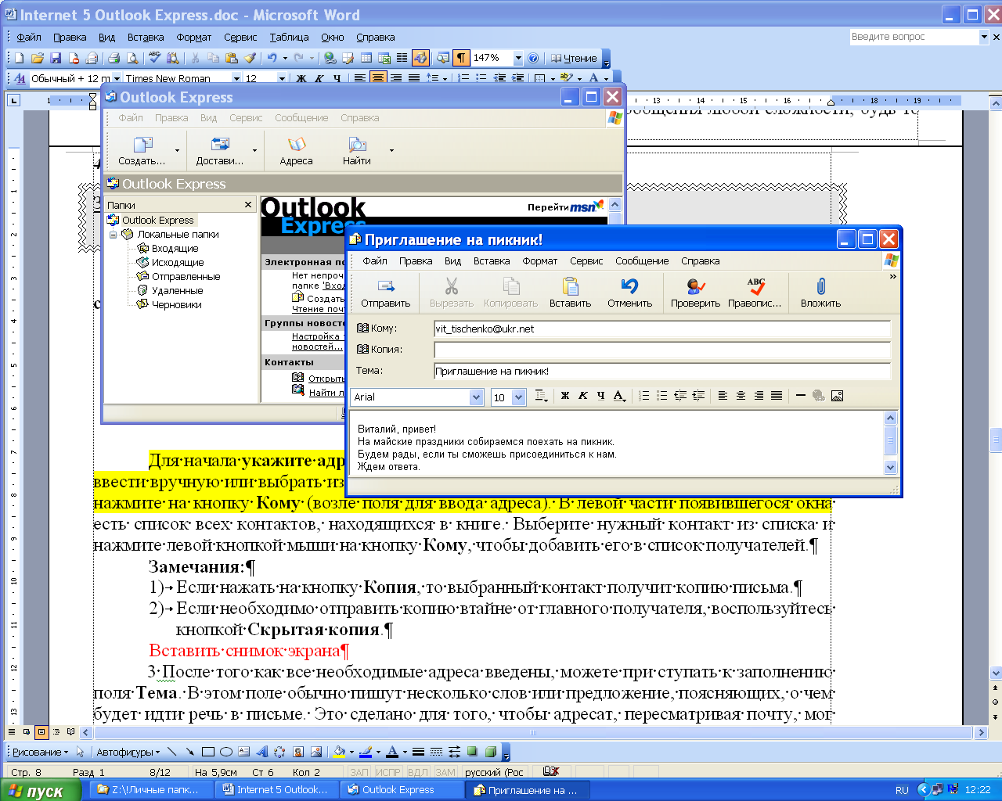The image size is (1002, 801).
Task: Click the пуск Start button
Action: pyautogui.click(x=41, y=790)
